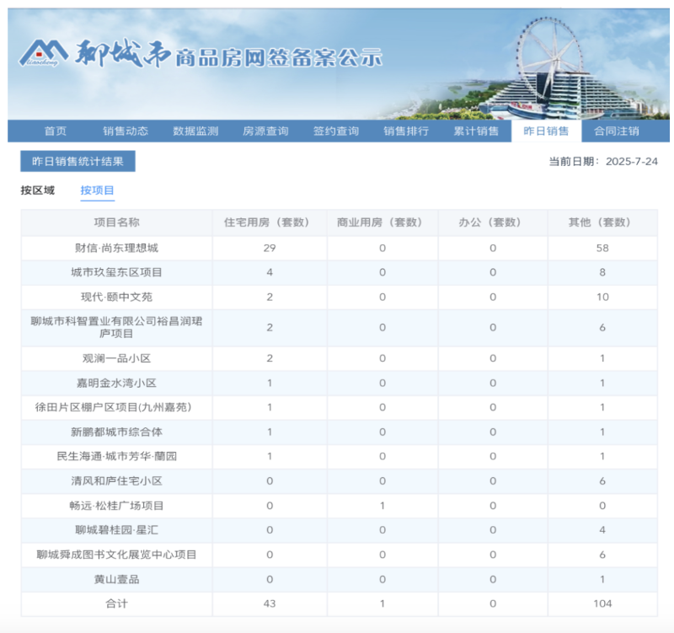Open the 数据监测 section
Image resolution: width=674 pixels, height=633 pixels.
(x=195, y=131)
